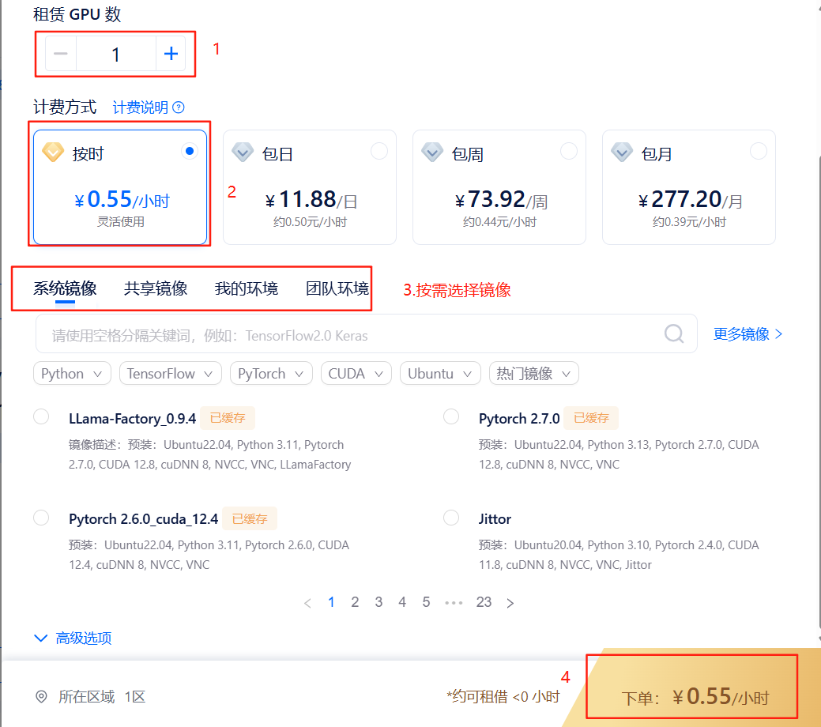Go to image list page 4
Viewport: 821px width, 727px height.
point(402,602)
